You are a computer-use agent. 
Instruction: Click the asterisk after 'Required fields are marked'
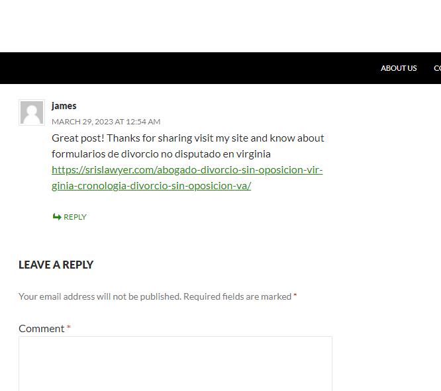(295, 295)
